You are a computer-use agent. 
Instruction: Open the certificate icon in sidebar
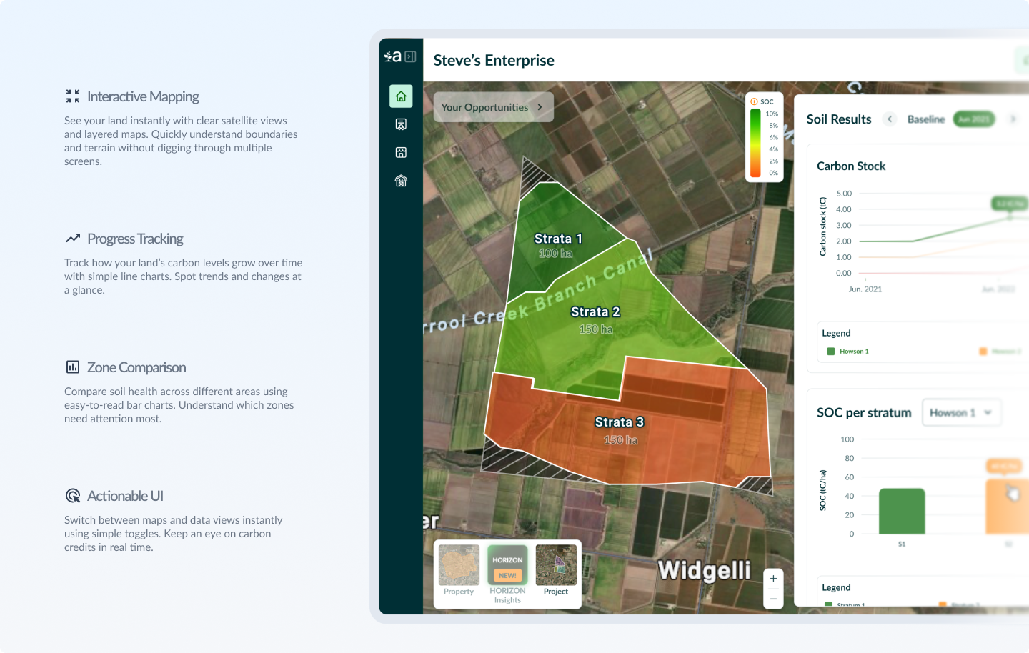401,124
